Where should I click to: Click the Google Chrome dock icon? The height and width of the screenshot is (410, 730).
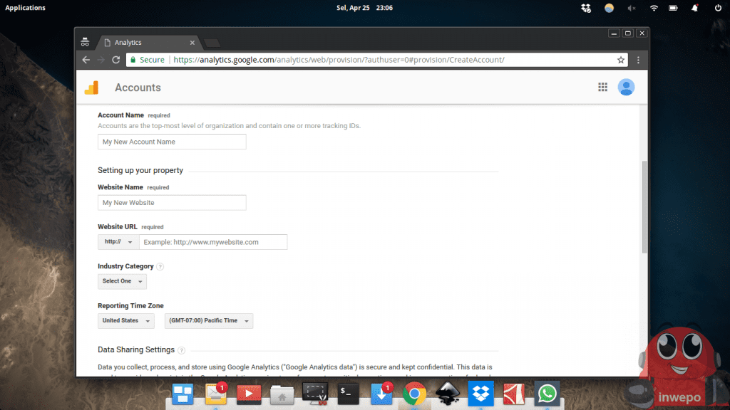414,394
